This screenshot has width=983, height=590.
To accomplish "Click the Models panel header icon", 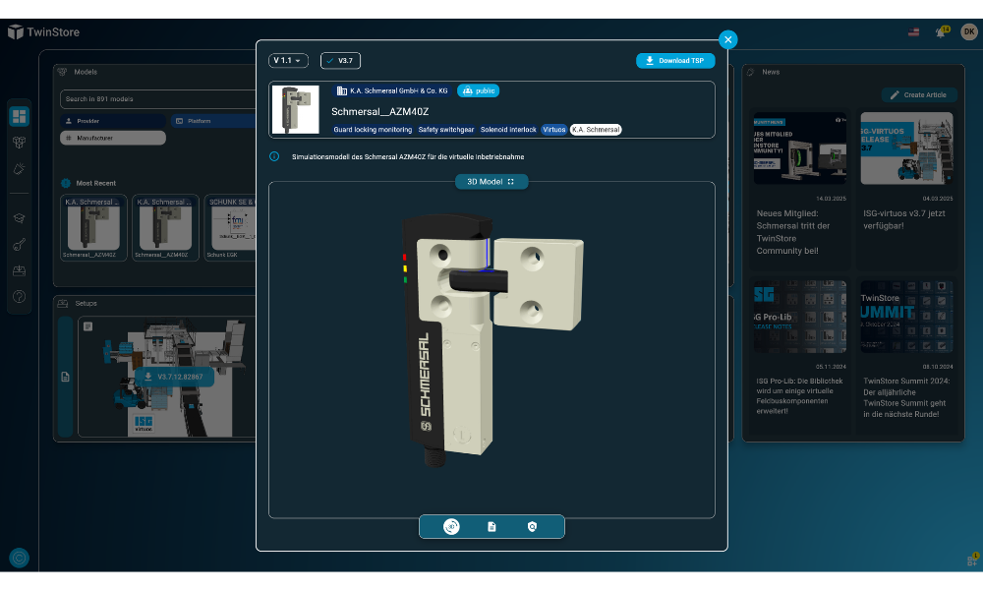I will point(62,72).
